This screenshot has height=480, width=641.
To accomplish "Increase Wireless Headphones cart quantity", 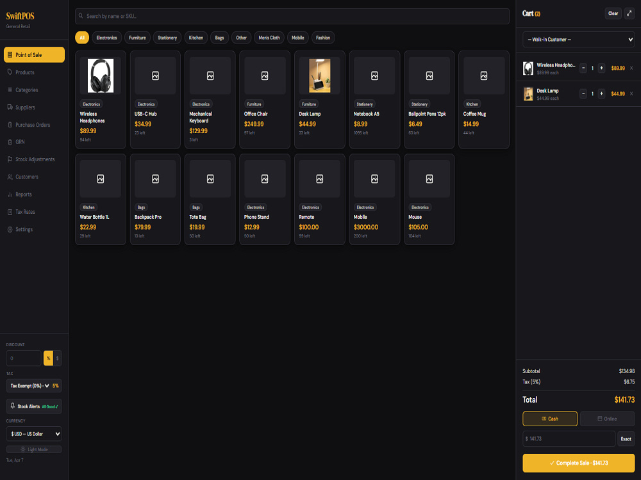I will 601,68.
